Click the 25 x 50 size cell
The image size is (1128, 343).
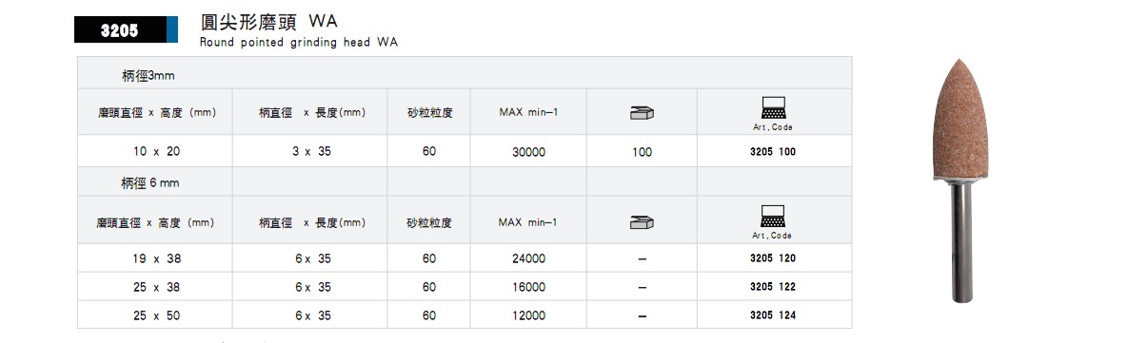[156, 315]
